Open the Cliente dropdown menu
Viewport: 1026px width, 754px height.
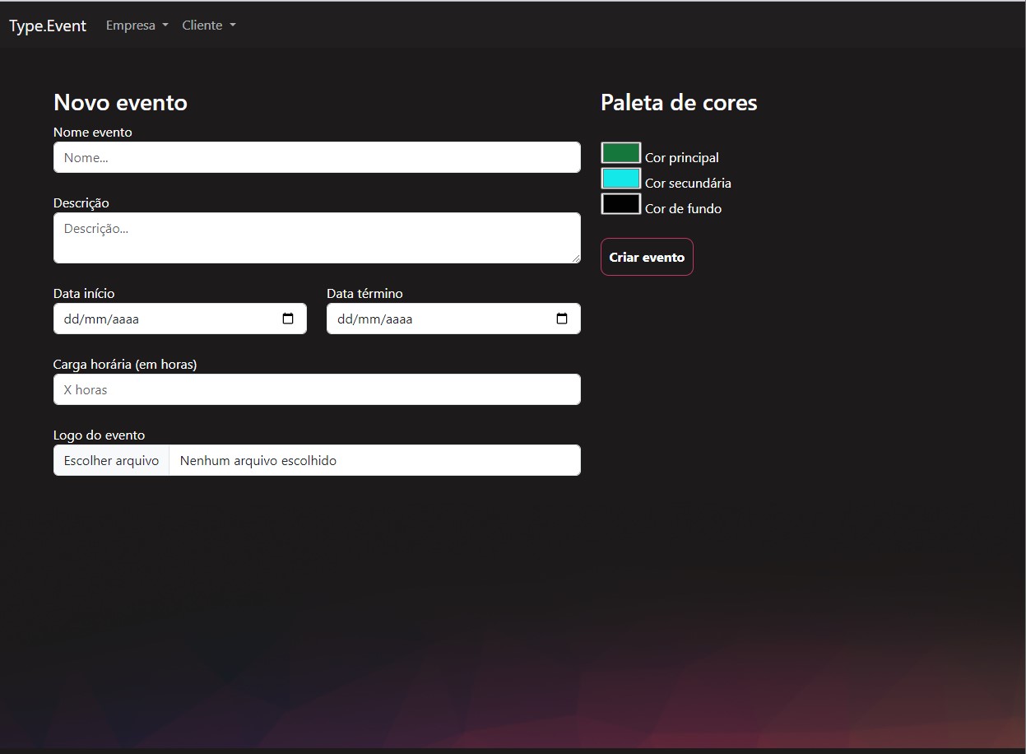point(208,26)
